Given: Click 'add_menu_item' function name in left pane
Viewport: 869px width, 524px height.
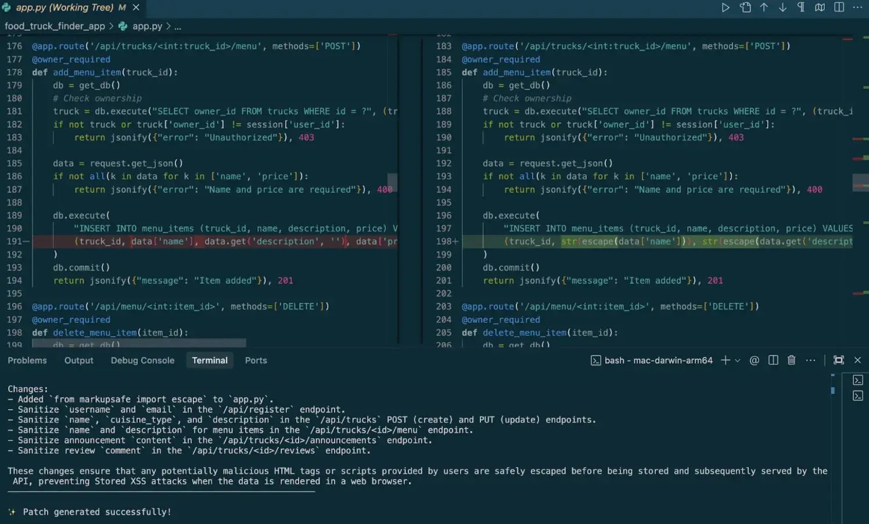Looking at the screenshot, I should 87,72.
